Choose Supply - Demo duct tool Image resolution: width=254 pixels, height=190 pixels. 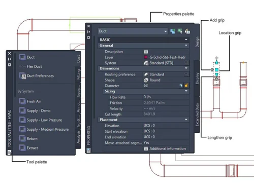[35, 110]
